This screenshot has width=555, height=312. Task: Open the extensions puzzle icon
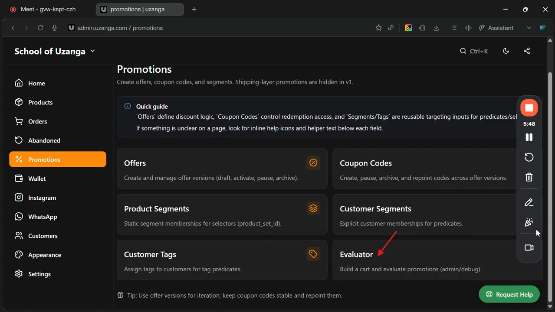coord(422,28)
